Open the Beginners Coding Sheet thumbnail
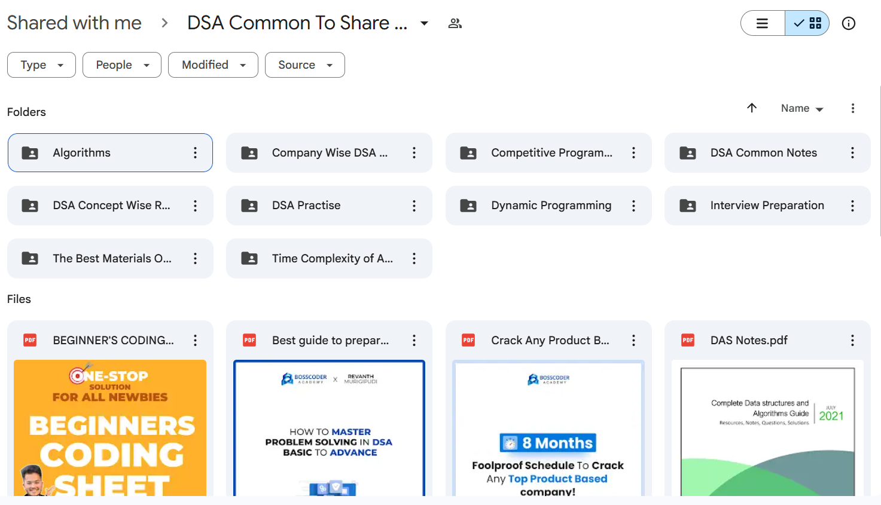Screen dimensions: 881x505 tap(110, 427)
